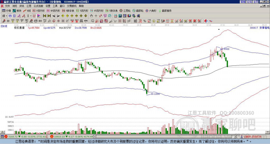Viewport: 270px width, 144px height.
Task: Click the percent sign tool
Action: (145, 21)
